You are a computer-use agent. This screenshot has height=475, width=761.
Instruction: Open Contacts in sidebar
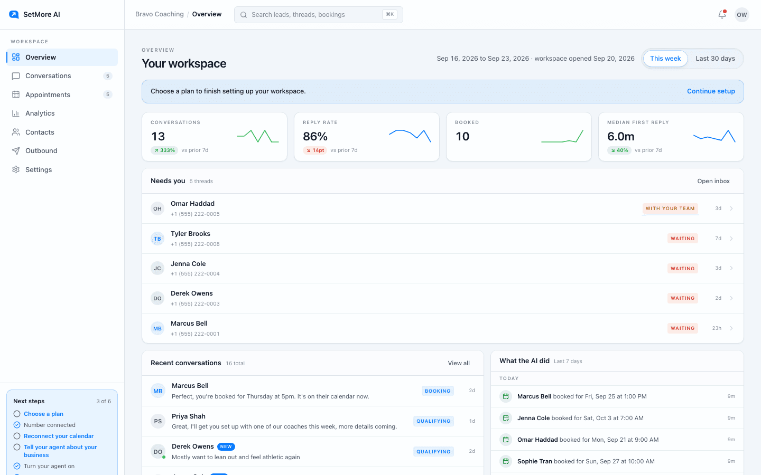pyautogui.click(x=62, y=132)
